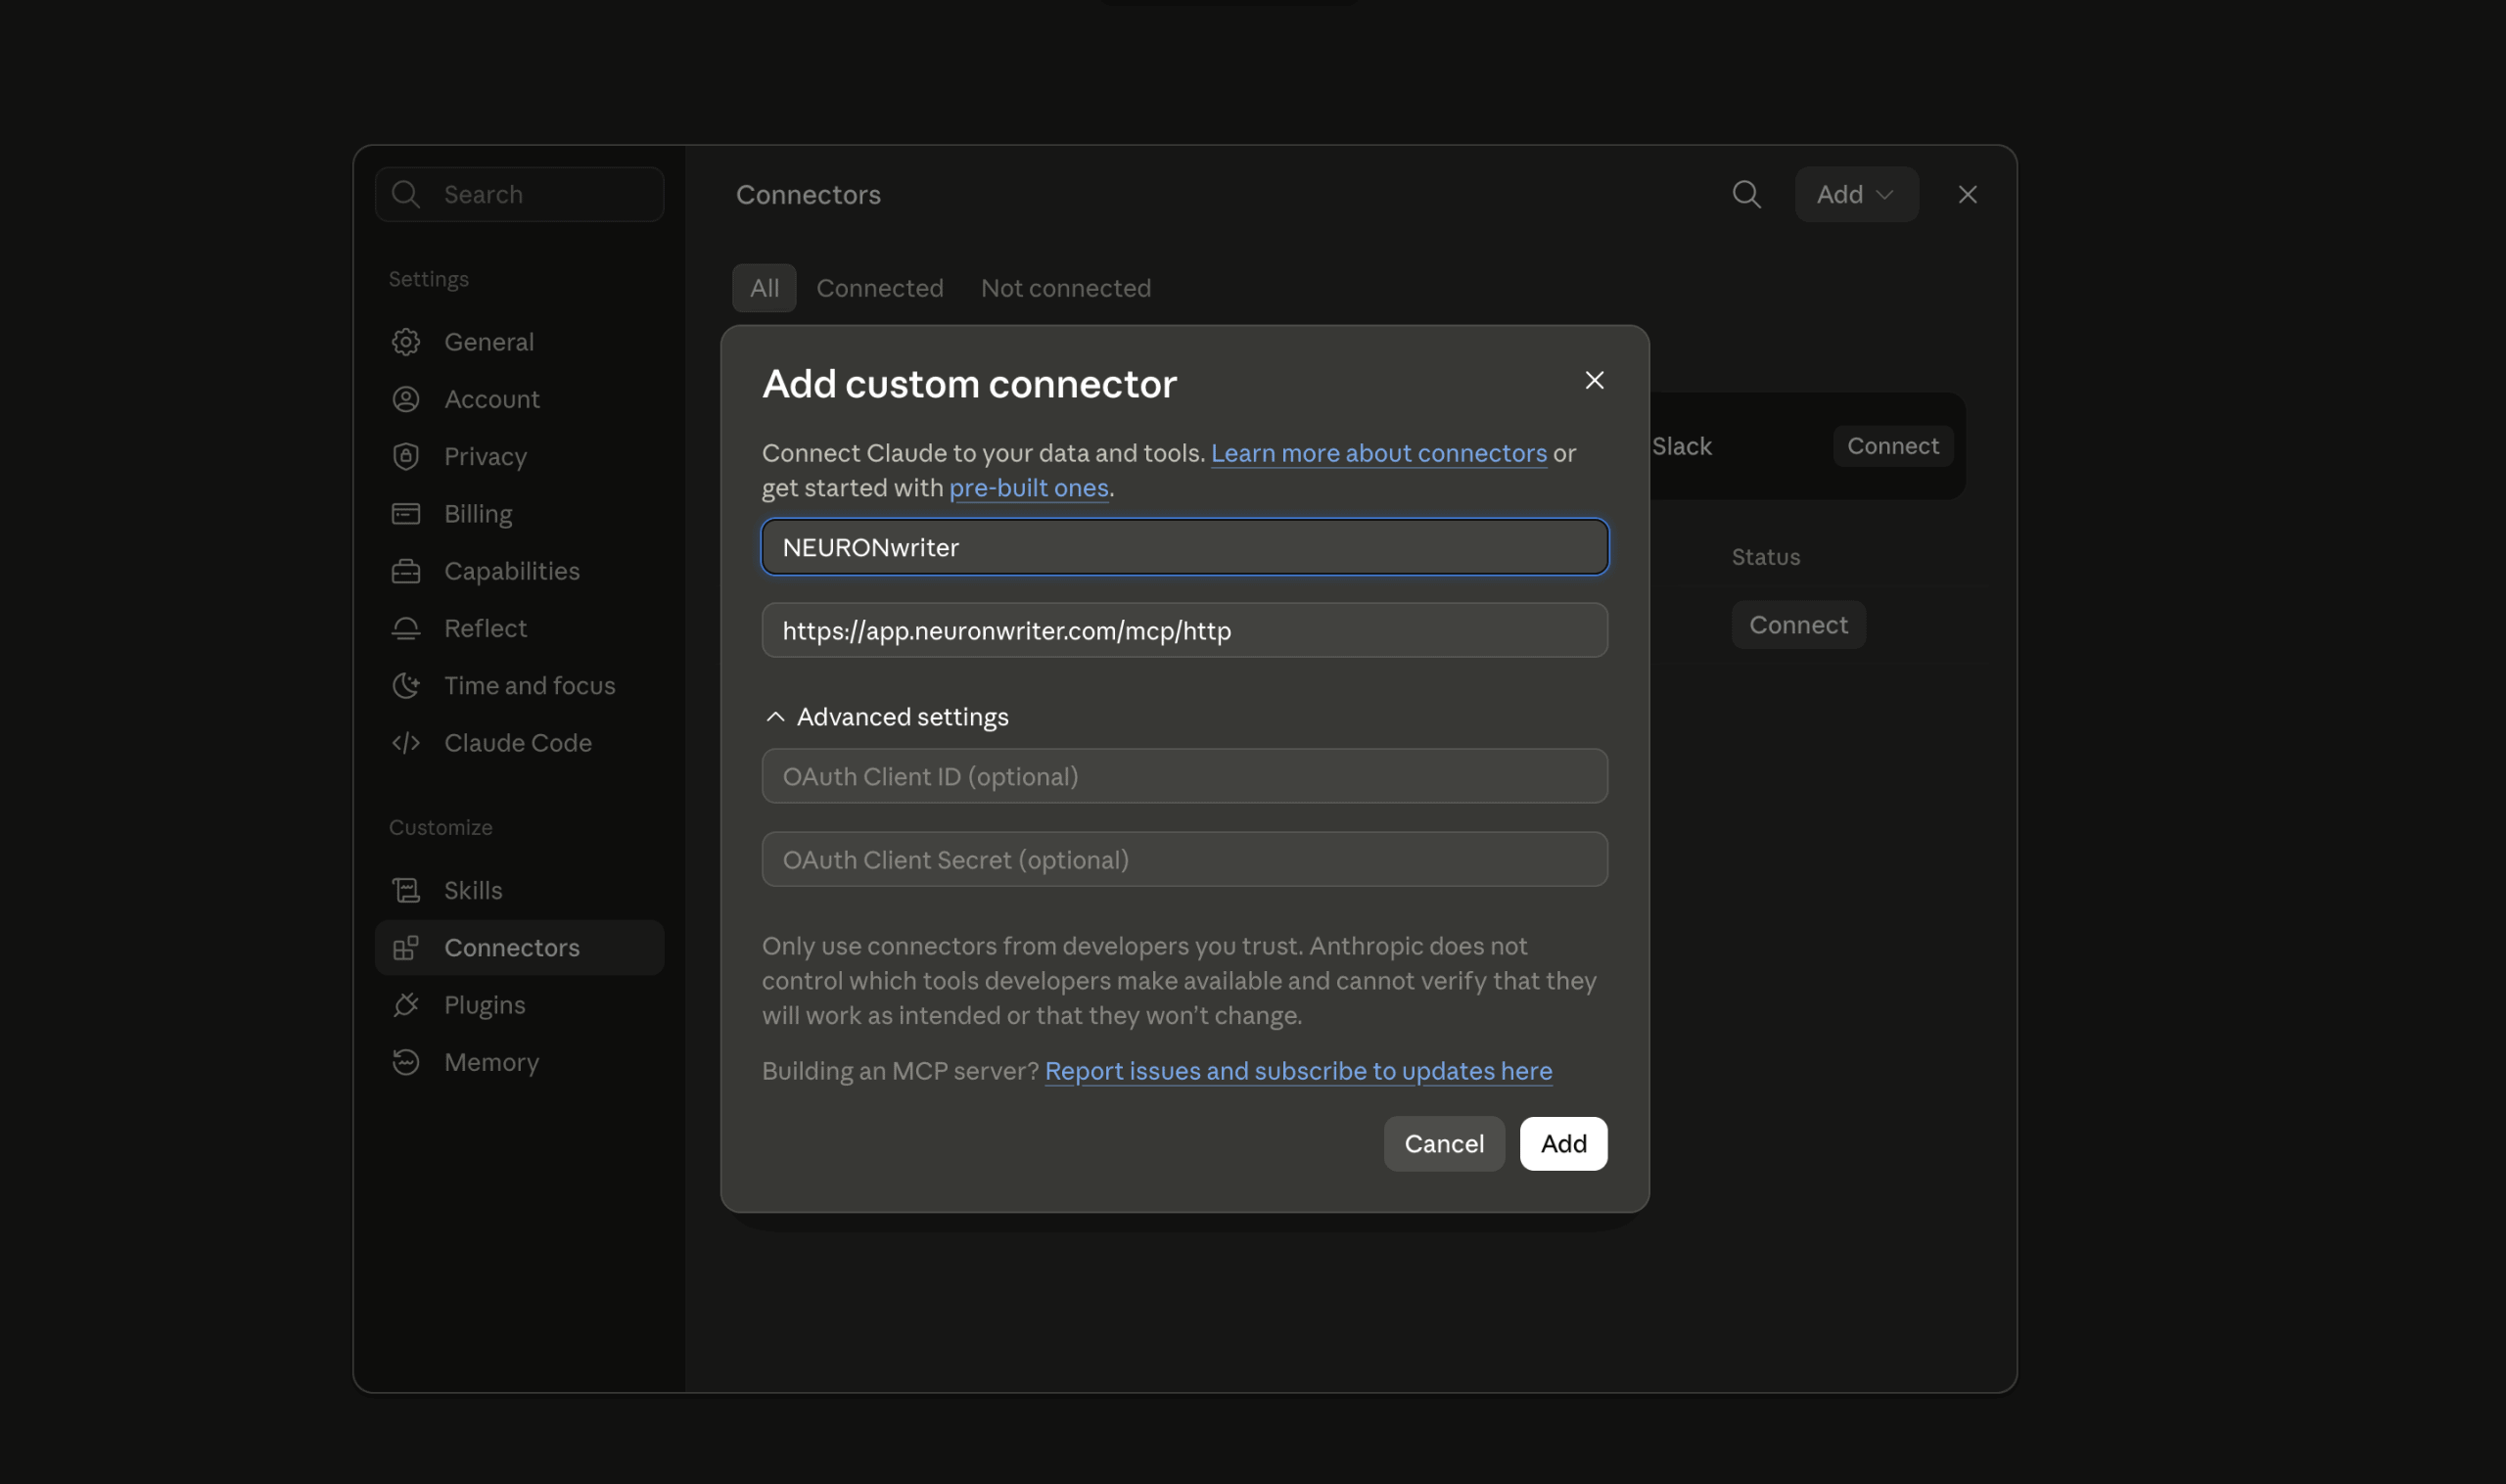Connect the Slack connector
Viewport: 2506px width, 1484px height.
tap(1892, 446)
